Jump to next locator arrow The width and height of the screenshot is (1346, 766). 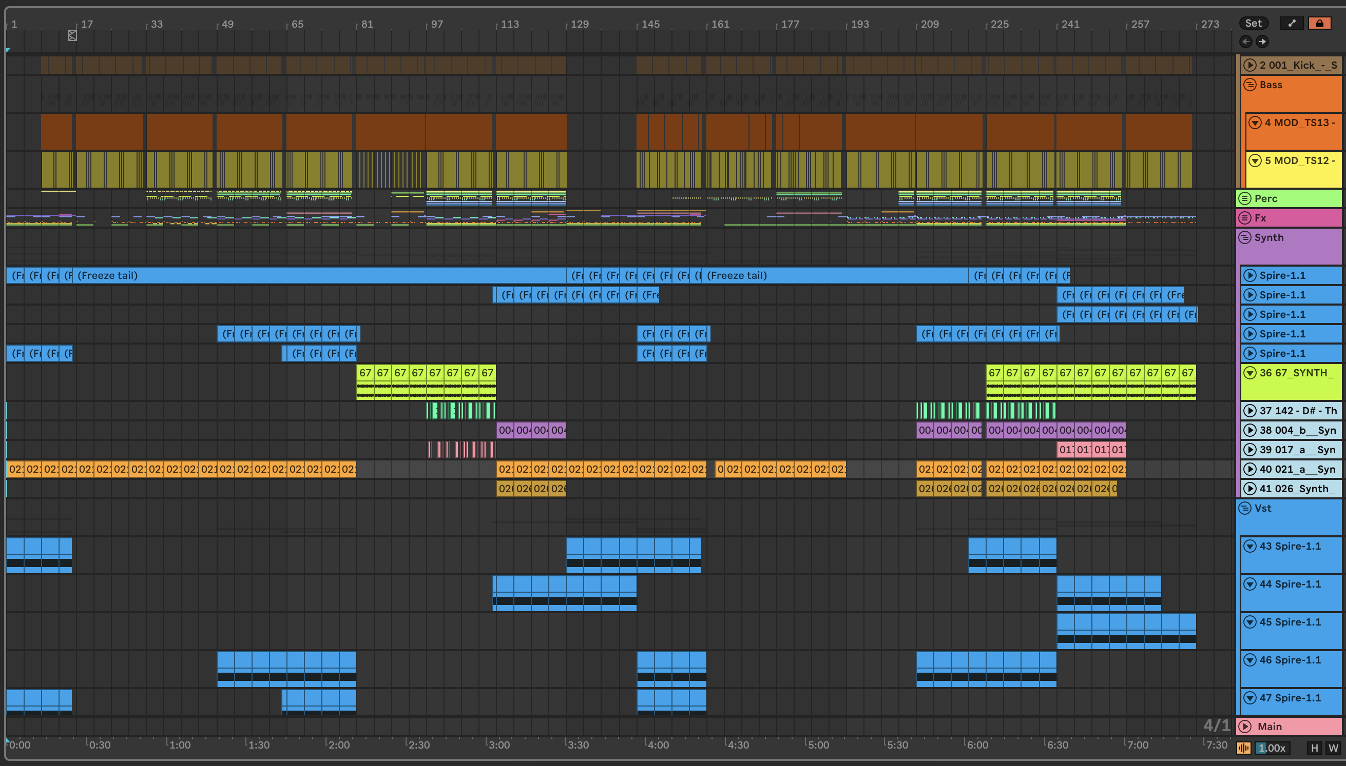click(x=1262, y=42)
